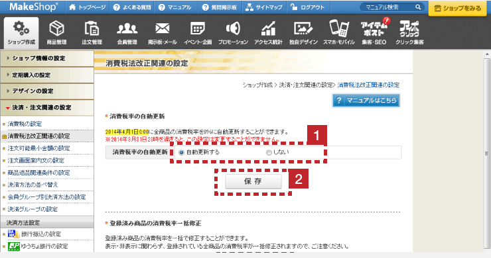This screenshot has height=258, width=491.
Task: Open ゆうちょ銀行の設定 link
Action: click(44, 246)
